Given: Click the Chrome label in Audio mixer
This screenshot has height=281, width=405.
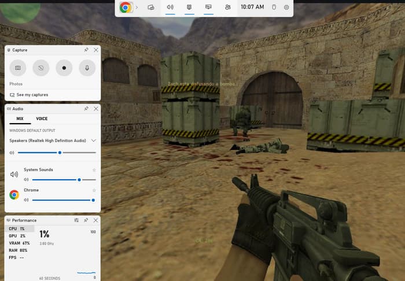Looking at the screenshot, I should pyautogui.click(x=31, y=190).
